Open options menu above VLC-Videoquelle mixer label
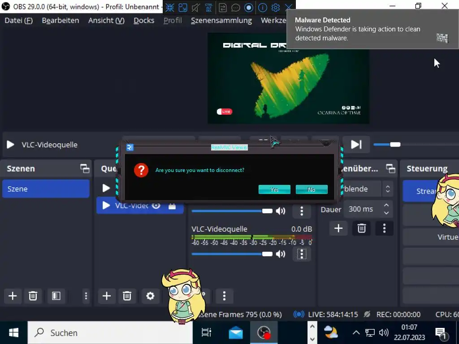Screen dimensions: 459x344 pyautogui.click(x=302, y=211)
